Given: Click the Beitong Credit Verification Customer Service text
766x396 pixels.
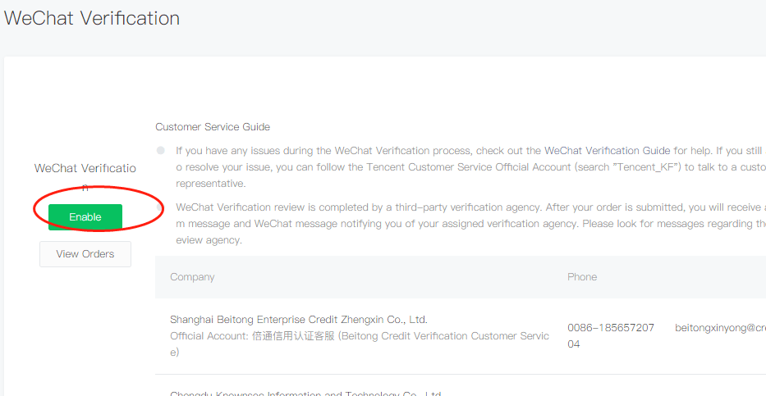Looking at the screenshot, I should pos(360,344).
